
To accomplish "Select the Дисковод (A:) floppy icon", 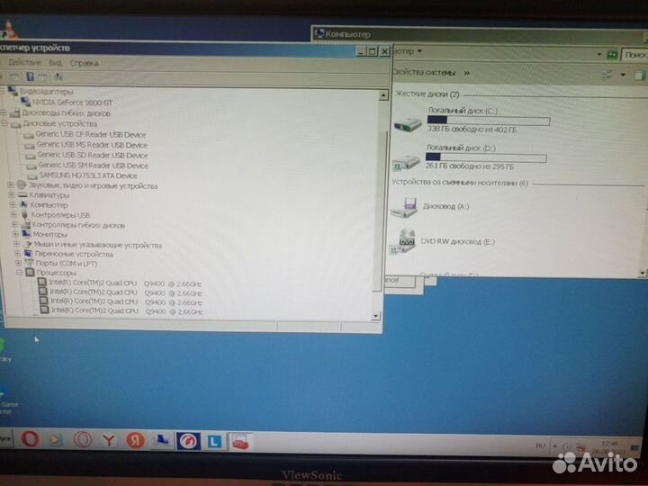I will click(404, 208).
